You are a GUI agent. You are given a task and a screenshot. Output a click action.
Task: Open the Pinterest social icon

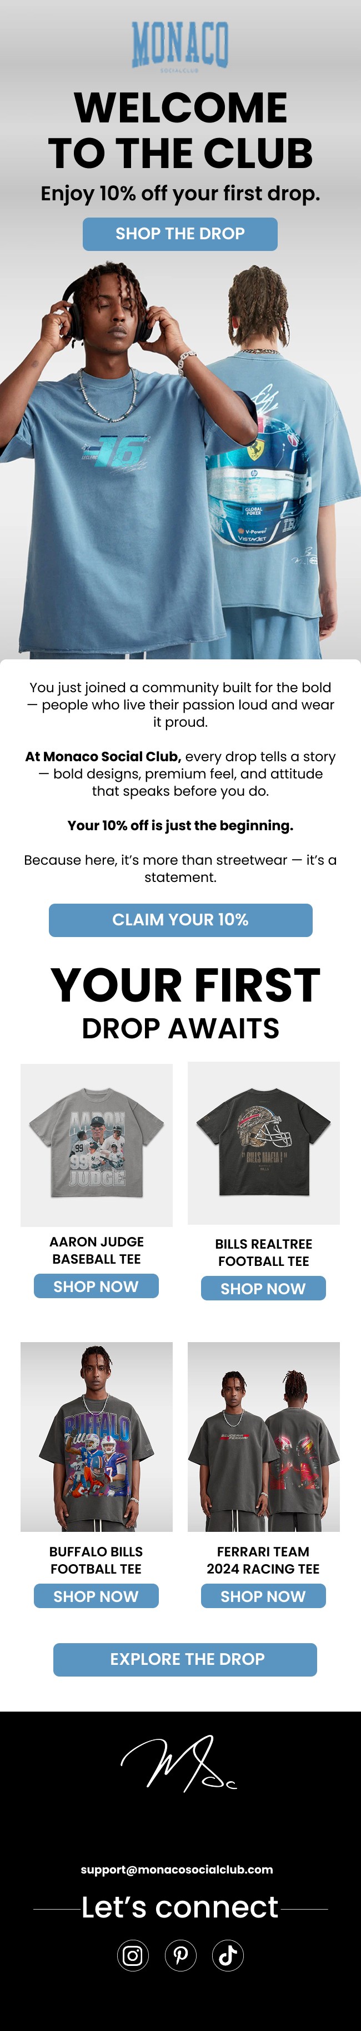coord(181,1955)
